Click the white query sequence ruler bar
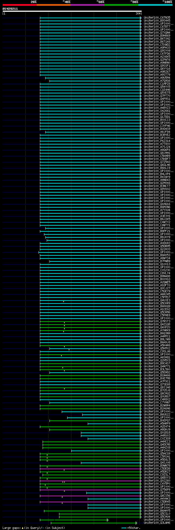The width and height of the screenshot is (175, 530). click(72, 11)
